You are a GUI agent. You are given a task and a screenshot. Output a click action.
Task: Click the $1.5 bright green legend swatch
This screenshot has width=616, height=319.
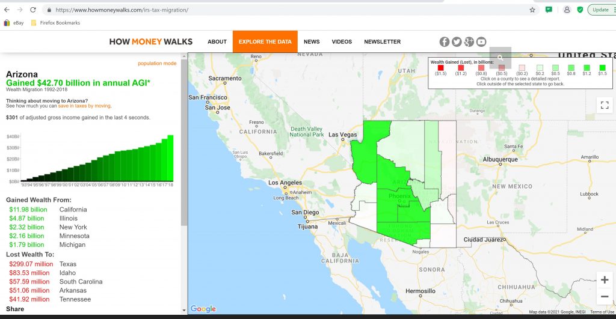pyautogui.click(x=602, y=68)
